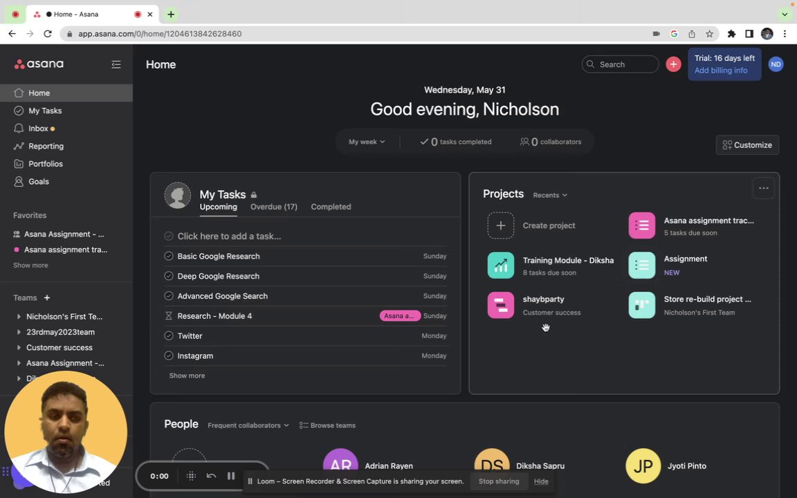Click the Asana logo
The image size is (797, 498).
39,64
